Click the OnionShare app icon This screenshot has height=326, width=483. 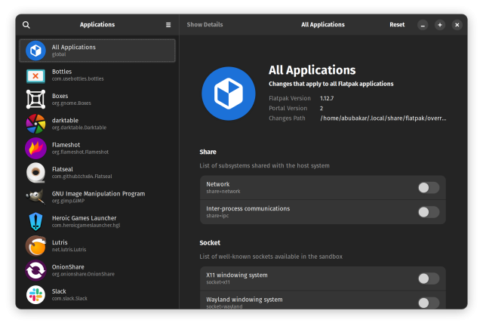pos(35,270)
